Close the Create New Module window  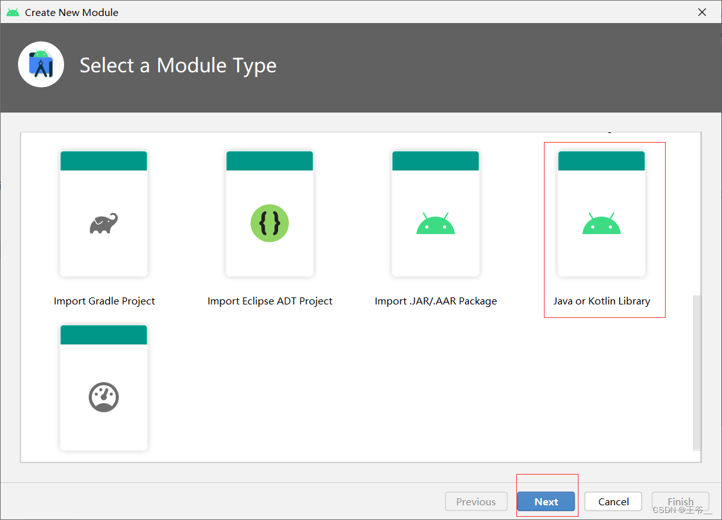tap(701, 12)
